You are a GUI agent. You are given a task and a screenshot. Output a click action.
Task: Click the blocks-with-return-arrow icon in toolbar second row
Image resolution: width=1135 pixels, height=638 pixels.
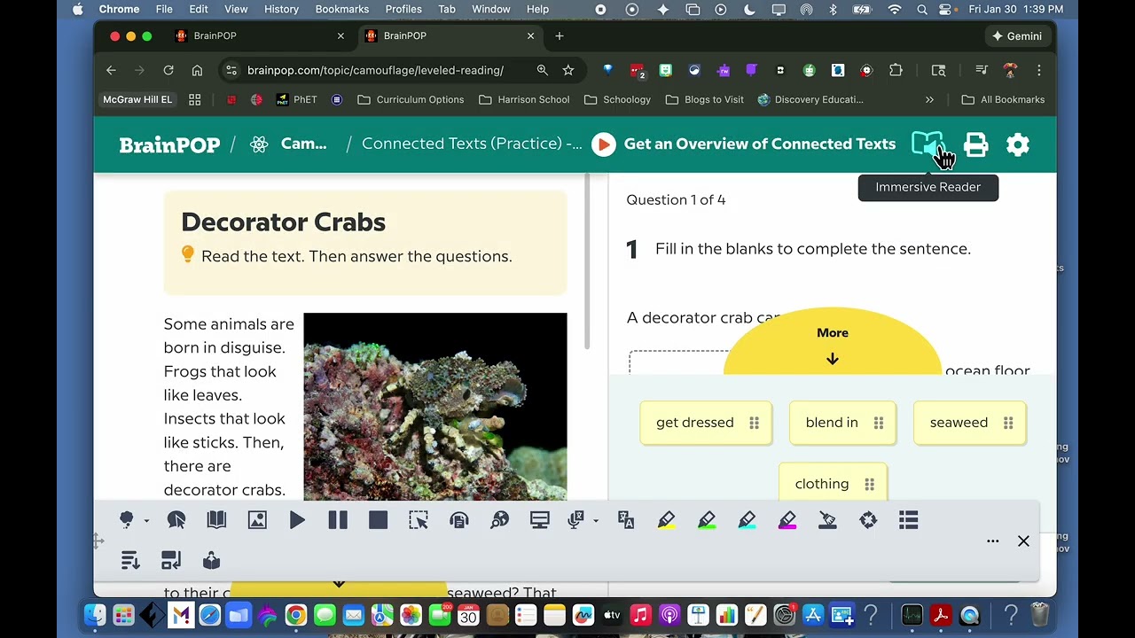tap(171, 560)
